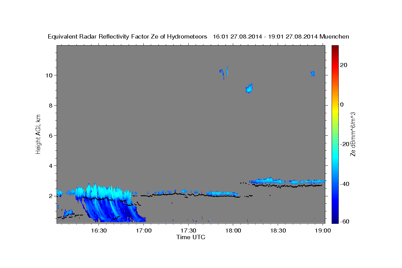Click the height tick label 2

click(x=51, y=196)
